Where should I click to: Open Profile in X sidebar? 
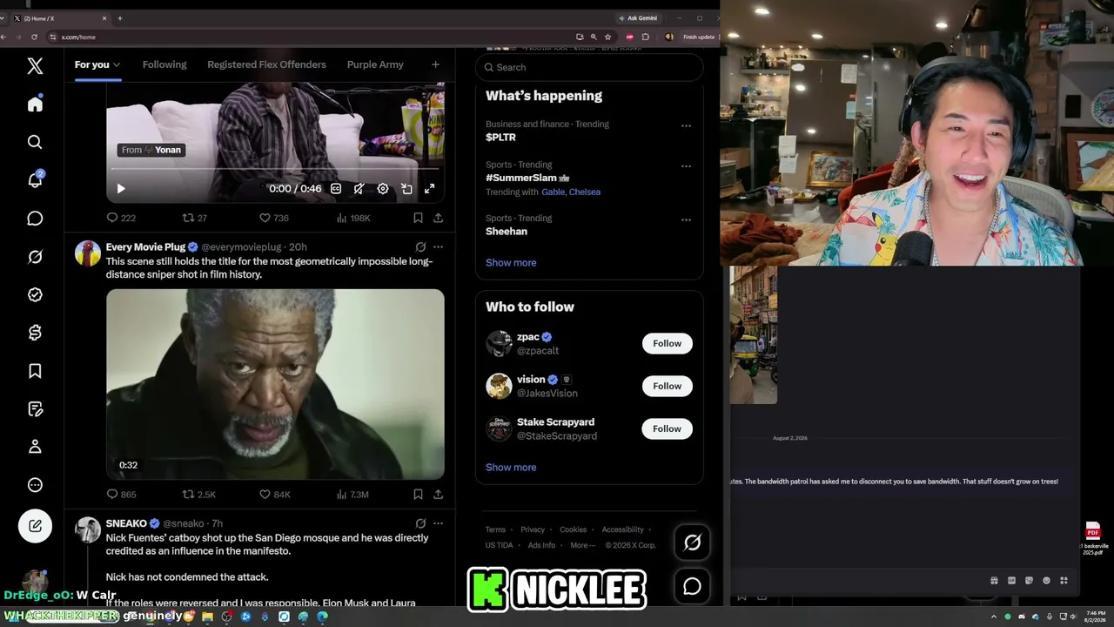pos(35,447)
